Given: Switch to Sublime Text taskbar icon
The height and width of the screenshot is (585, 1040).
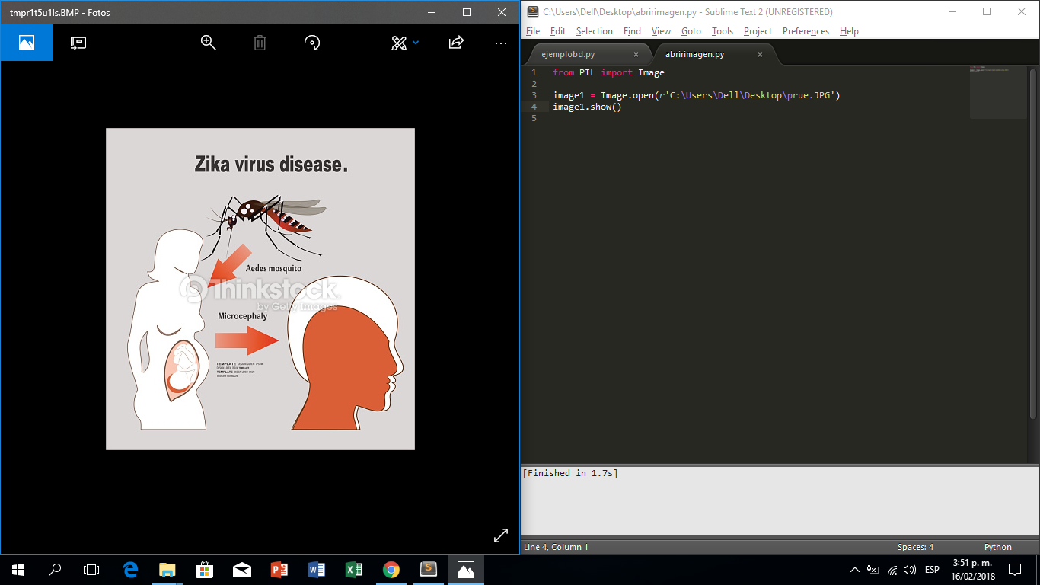Looking at the screenshot, I should pos(429,569).
